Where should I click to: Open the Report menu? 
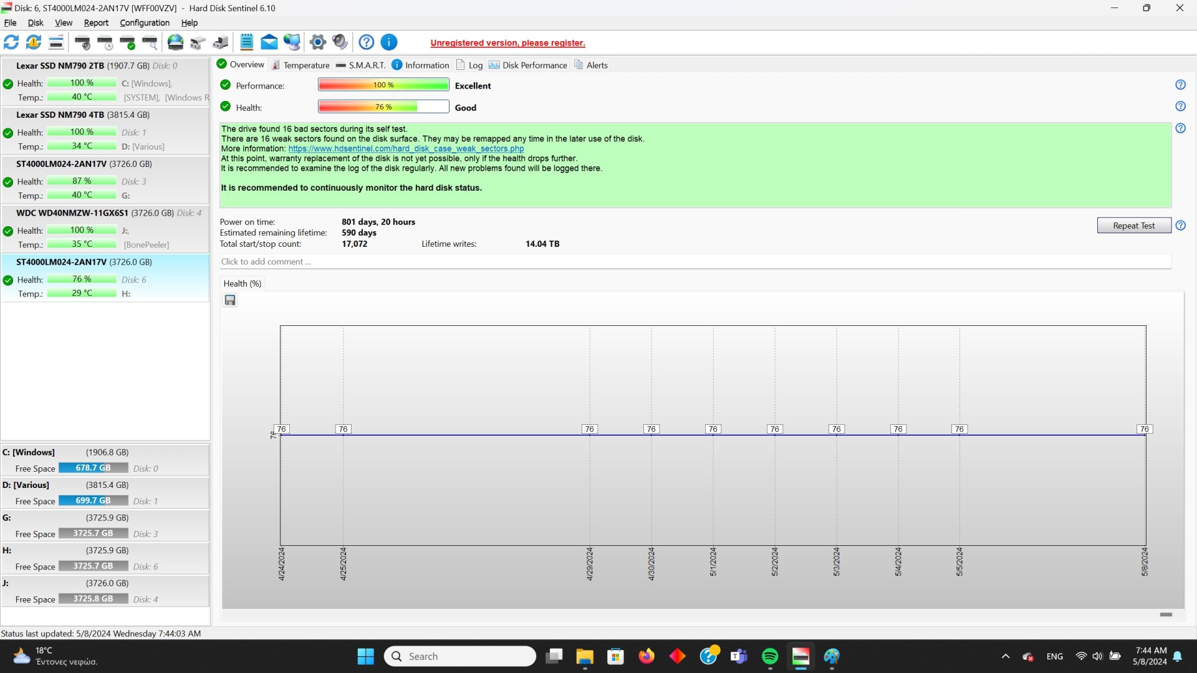pyautogui.click(x=96, y=22)
